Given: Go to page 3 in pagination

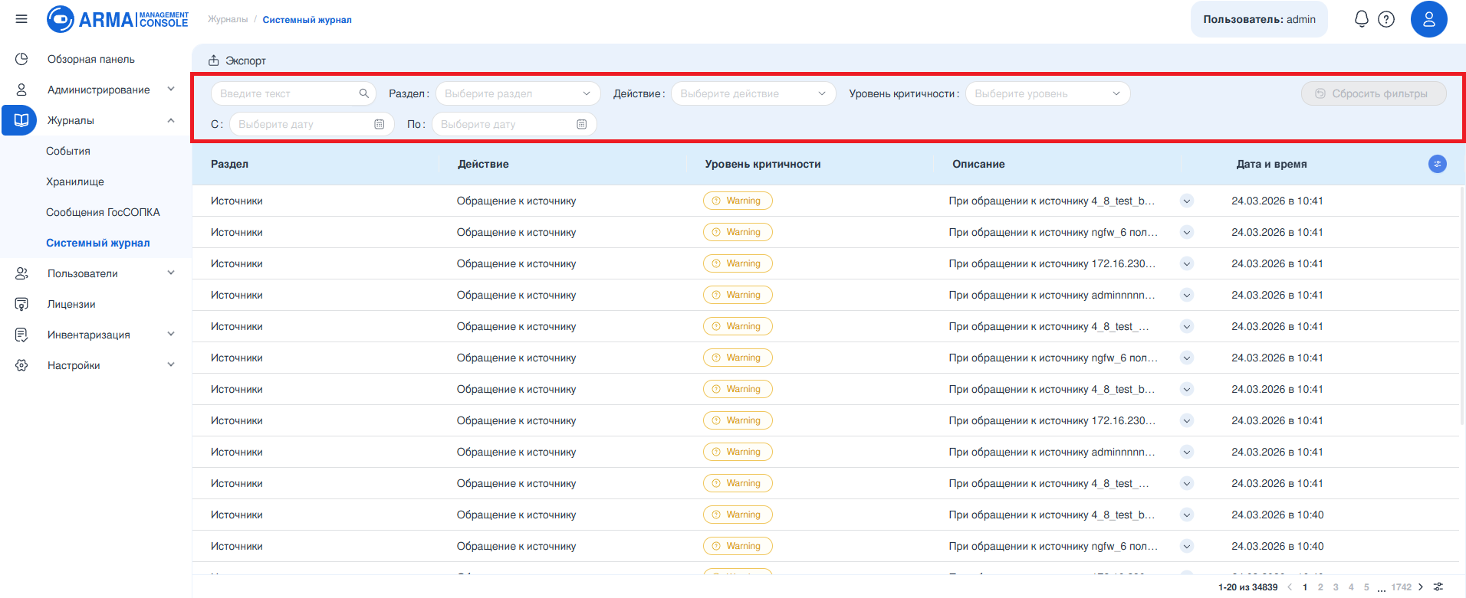Looking at the screenshot, I should [1336, 587].
